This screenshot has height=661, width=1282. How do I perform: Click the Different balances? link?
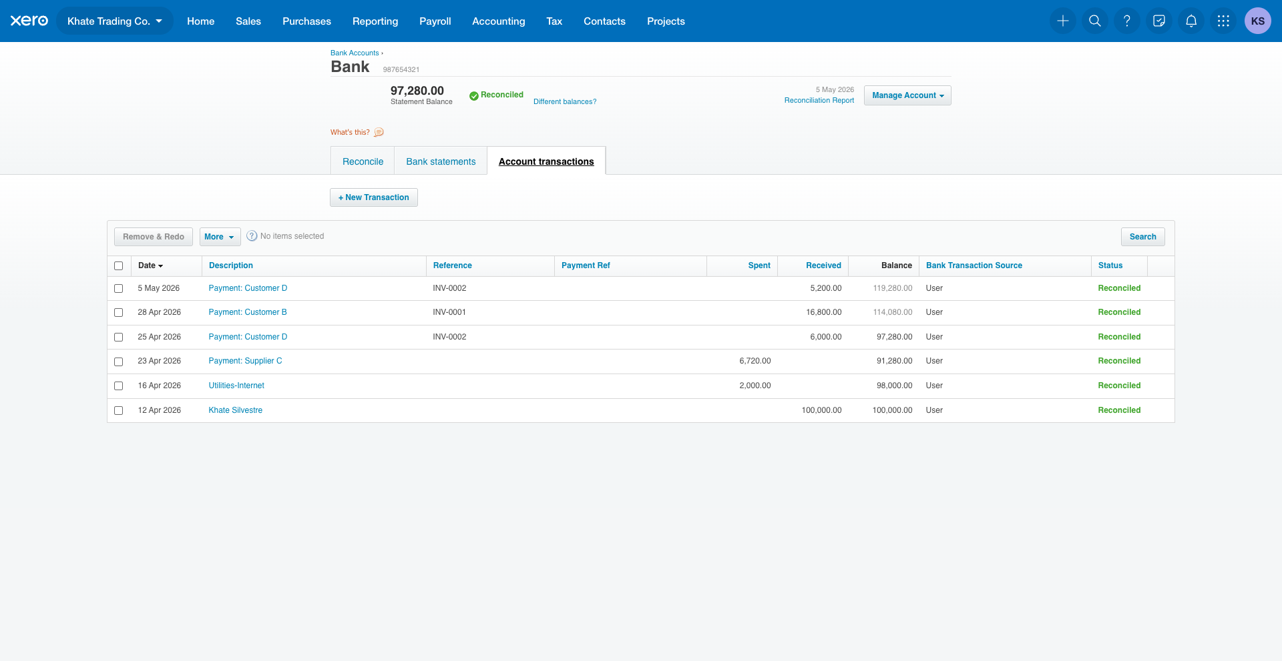pos(565,101)
